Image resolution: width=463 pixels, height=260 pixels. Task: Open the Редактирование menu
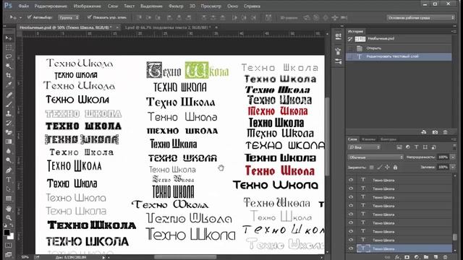click(x=51, y=6)
